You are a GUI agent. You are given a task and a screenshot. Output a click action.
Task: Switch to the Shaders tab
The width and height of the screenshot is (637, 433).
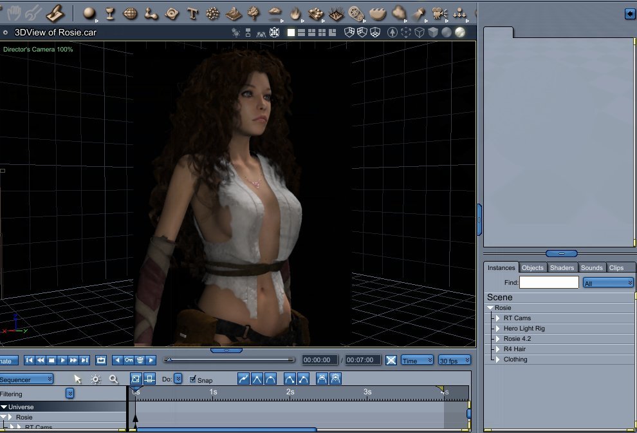pyautogui.click(x=562, y=267)
